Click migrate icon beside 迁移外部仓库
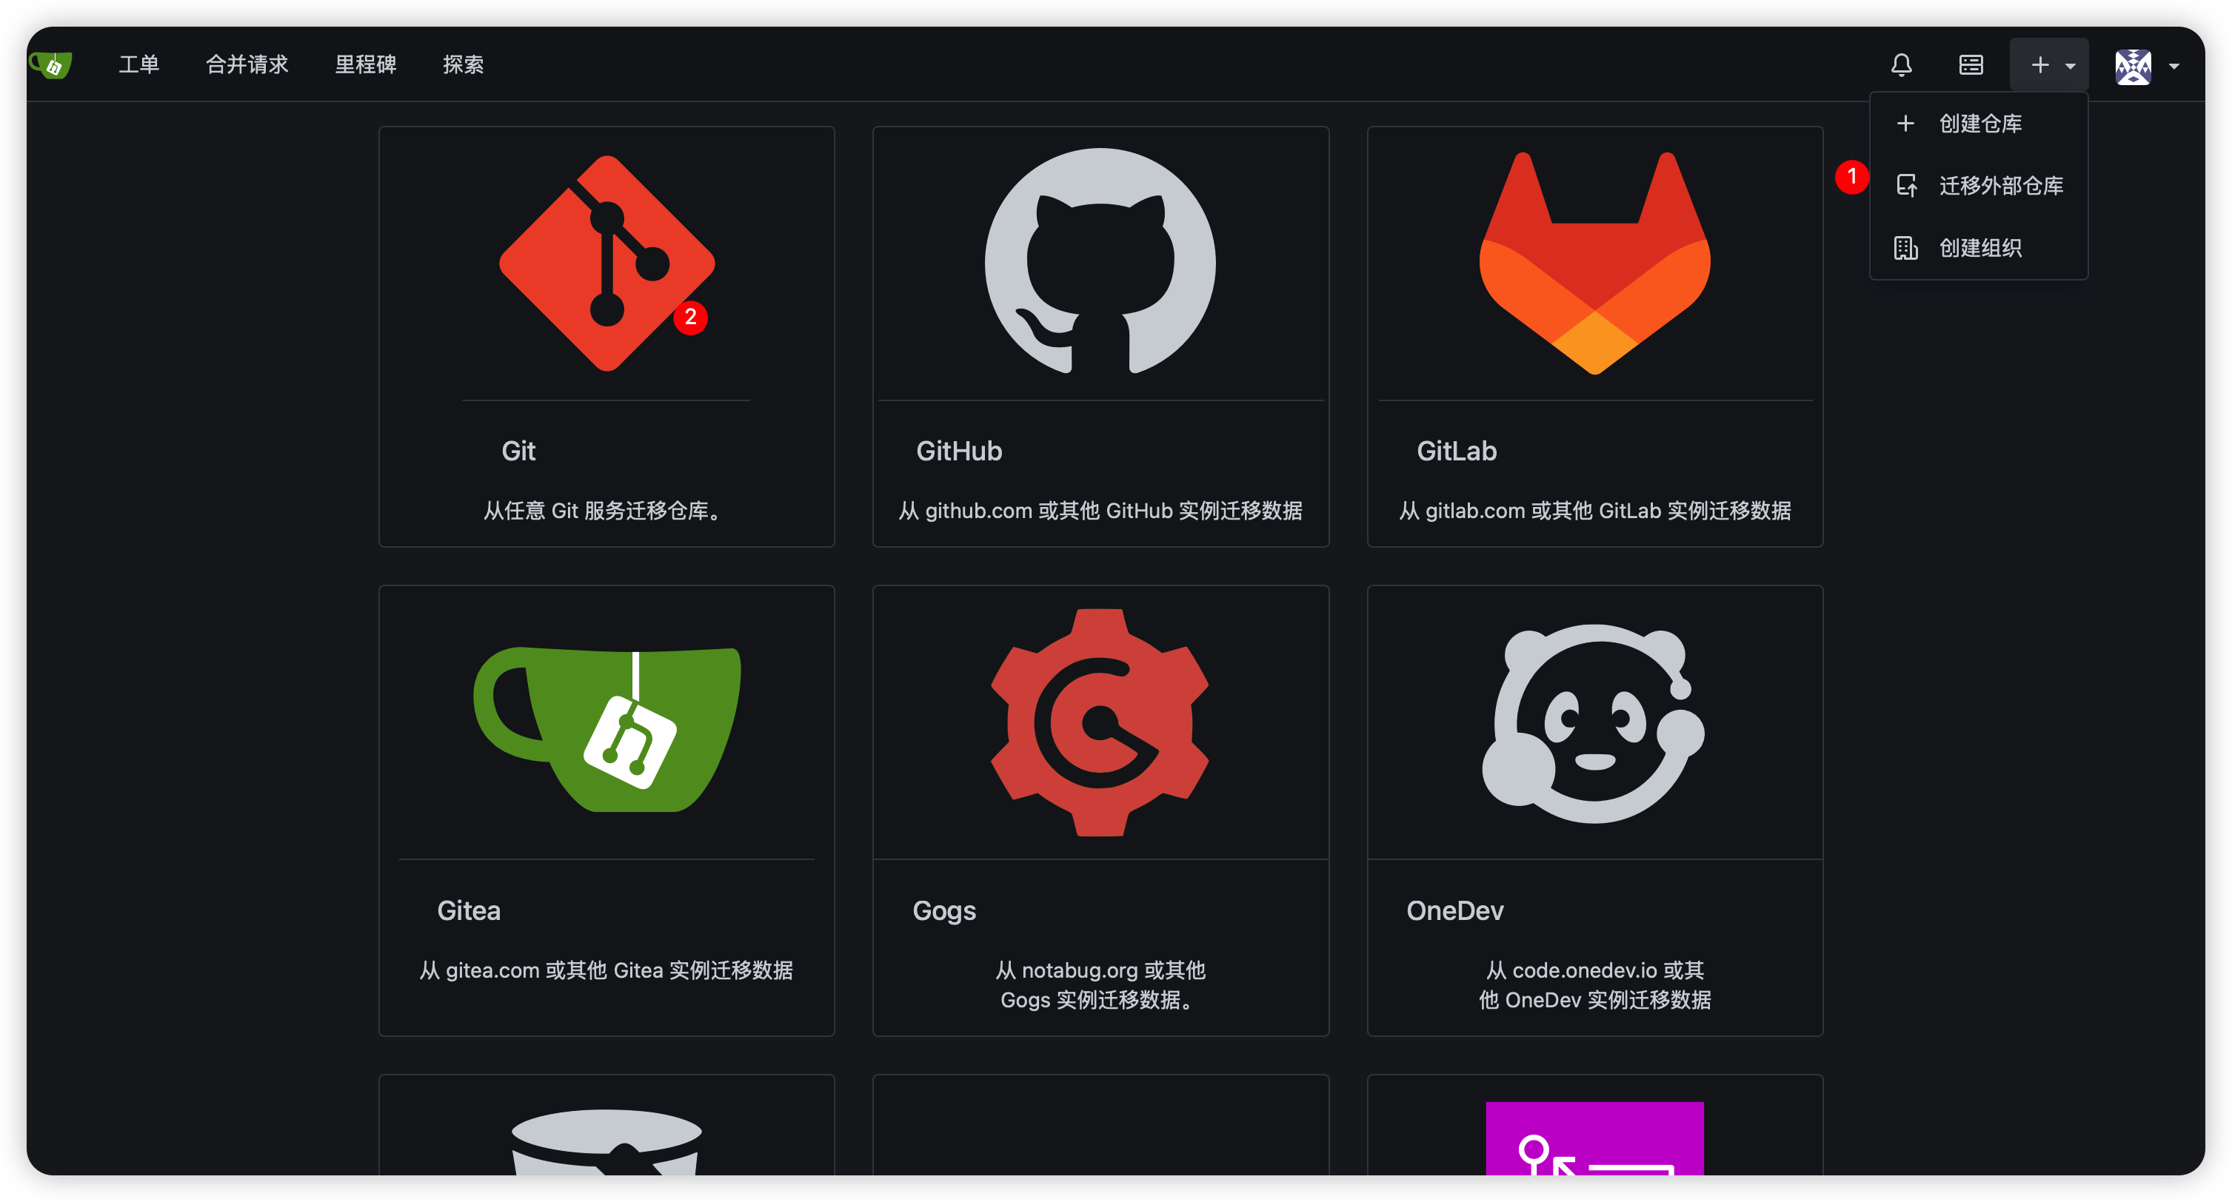The image size is (2232, 1202). coord(1906,187)
